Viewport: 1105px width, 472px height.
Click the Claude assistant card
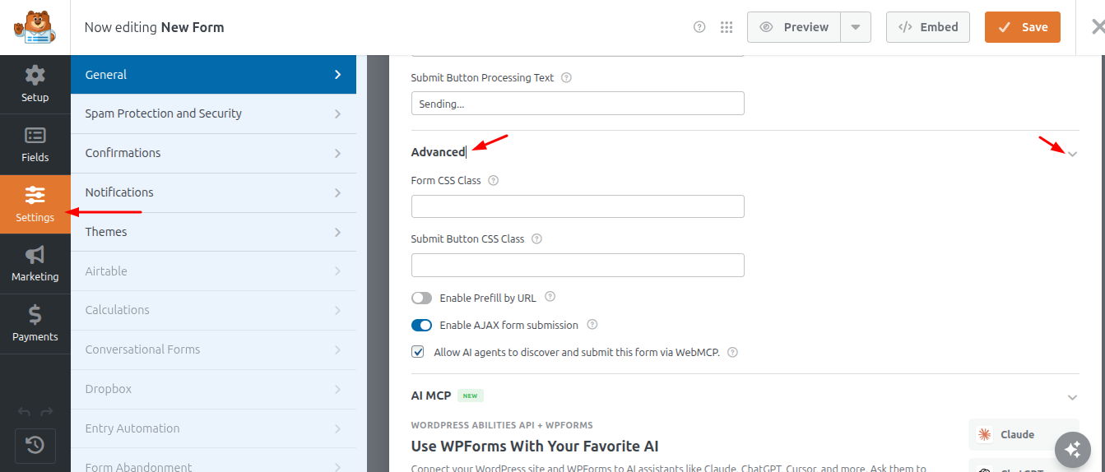tap(1024, 434)
